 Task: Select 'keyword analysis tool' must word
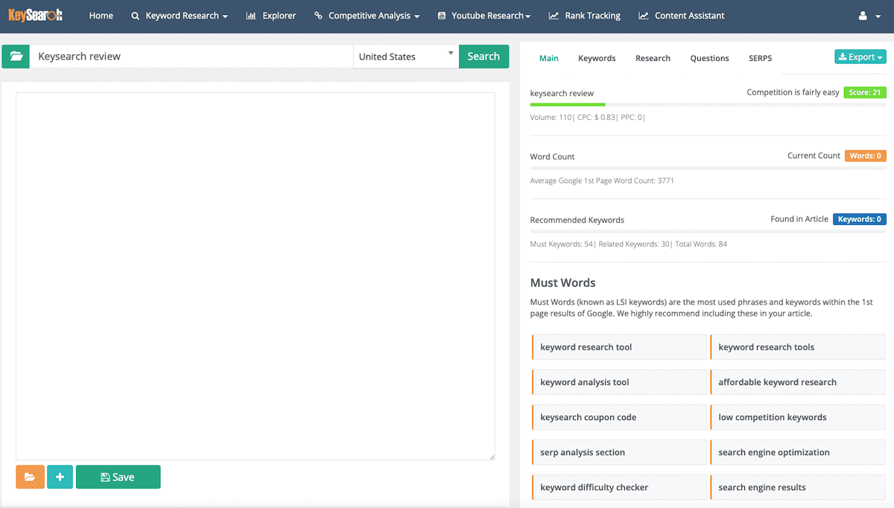coord(619,382)
